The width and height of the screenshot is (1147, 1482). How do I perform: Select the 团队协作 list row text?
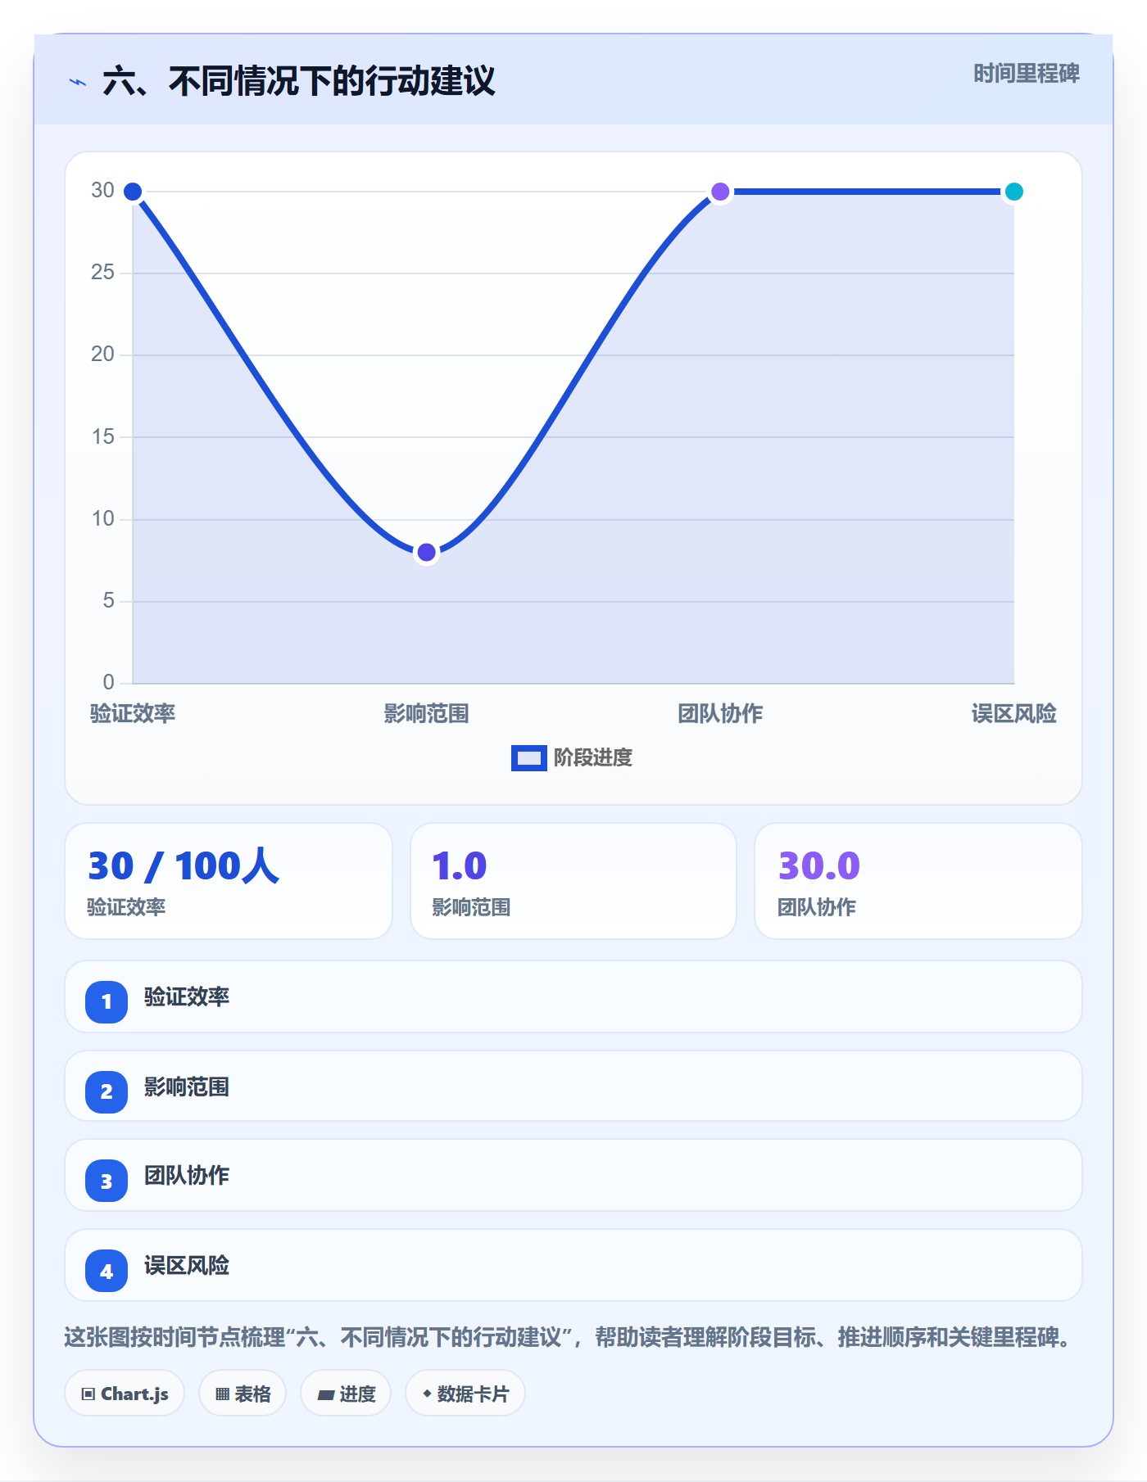[x=187, y=1176]
